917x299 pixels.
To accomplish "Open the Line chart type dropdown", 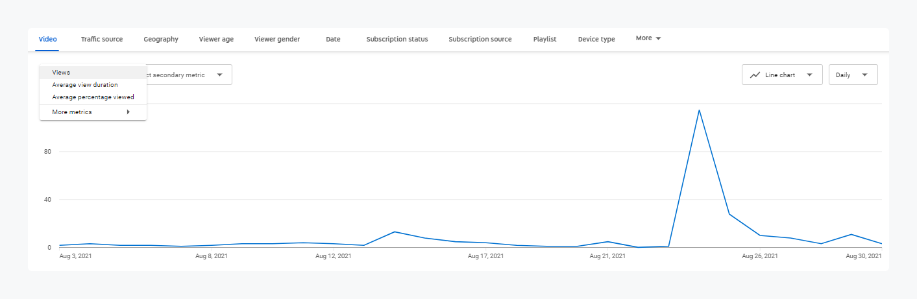I will (782, 75).
